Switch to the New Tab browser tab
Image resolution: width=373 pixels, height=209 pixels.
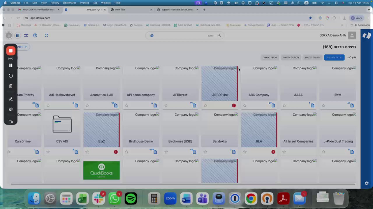(131, 10)
